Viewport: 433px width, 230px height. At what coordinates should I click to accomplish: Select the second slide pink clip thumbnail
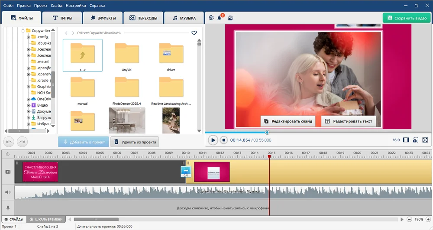click(212, 172)
